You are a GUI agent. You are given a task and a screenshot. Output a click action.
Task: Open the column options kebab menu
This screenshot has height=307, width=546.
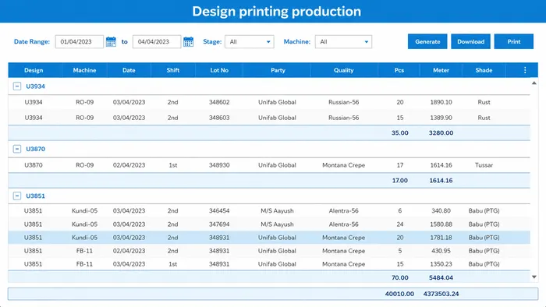click(525, 70)
